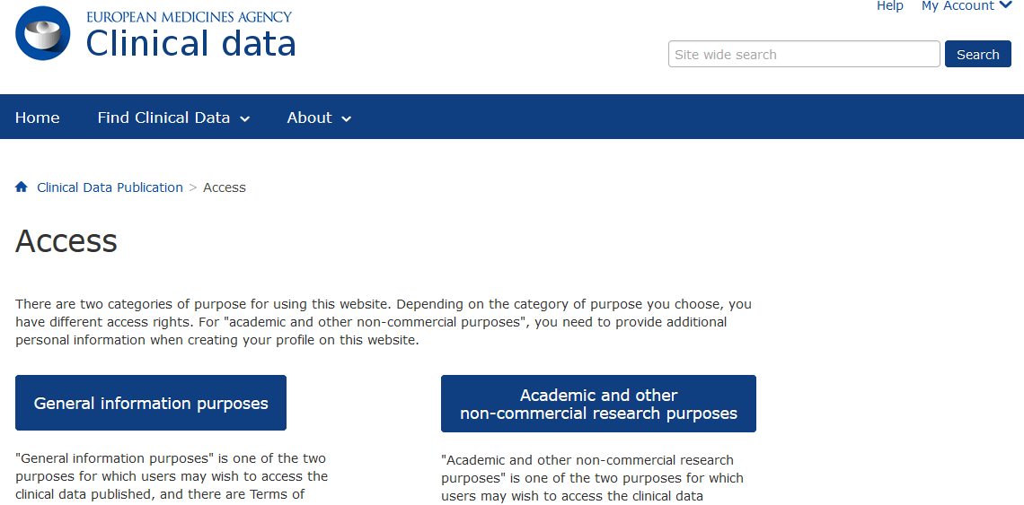The image size is (1024, 505).
Task: Choose General information purposes
Action: (151, 403)
